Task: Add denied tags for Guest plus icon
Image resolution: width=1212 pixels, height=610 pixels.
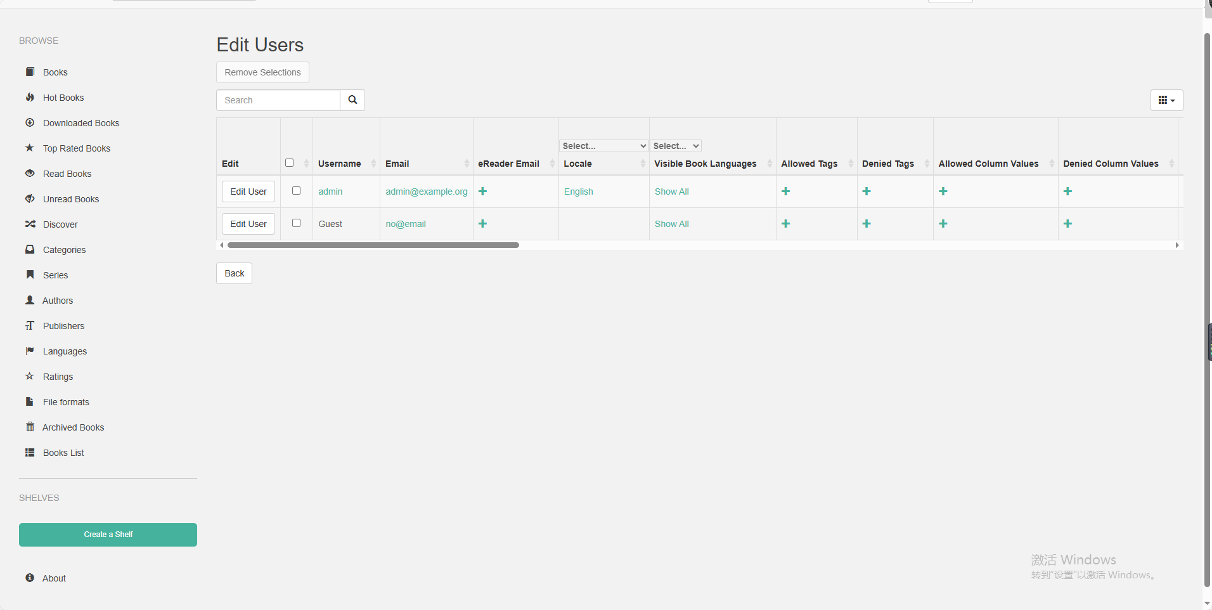Action: 867,224
